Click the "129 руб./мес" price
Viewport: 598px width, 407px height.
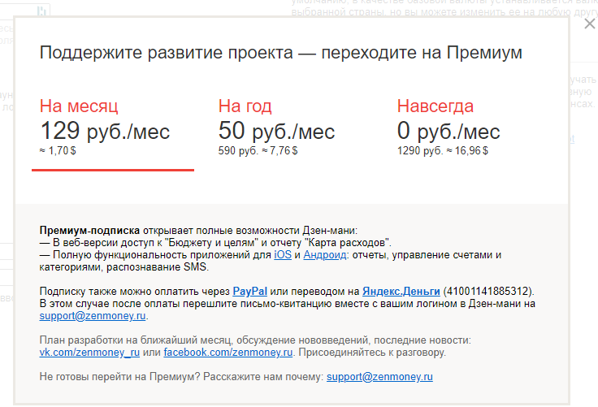tap(105, 131)
